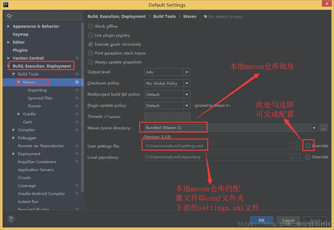This screenshot has width=334, height=230.
Task: Click the help question mark icon
Action: 11,219
